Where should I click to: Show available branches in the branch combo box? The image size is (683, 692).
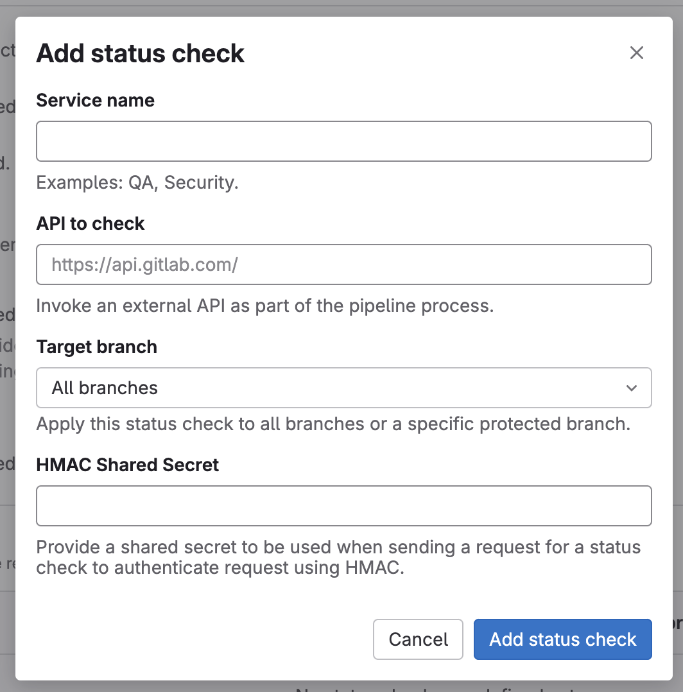[x=343, y=388]
